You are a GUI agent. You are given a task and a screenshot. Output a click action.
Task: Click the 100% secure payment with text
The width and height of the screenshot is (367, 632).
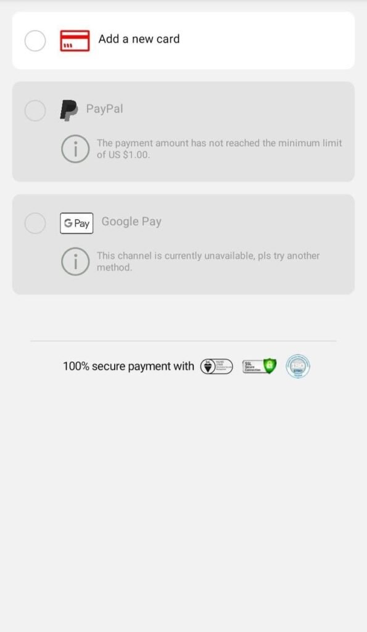pyautogui.click(x=128, y=367)
